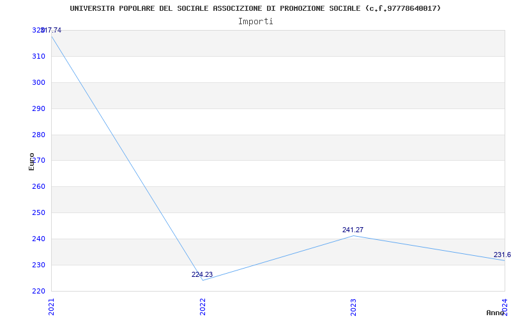Click the Importi chart subtitle
This screenshot has height=319, width=511.
pyautogui.click(x=256, y=22)
